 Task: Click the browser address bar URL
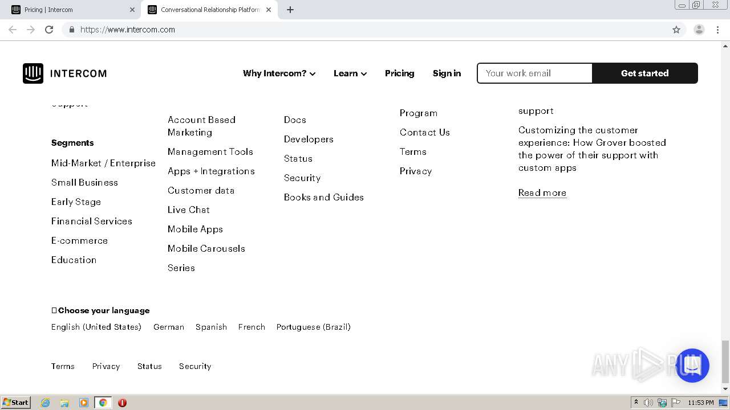pyautogui.click(x=128, y=30)
